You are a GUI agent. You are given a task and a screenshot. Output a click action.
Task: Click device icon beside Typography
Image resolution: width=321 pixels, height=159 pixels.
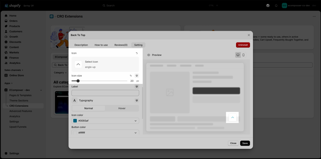tap(137, 100)
